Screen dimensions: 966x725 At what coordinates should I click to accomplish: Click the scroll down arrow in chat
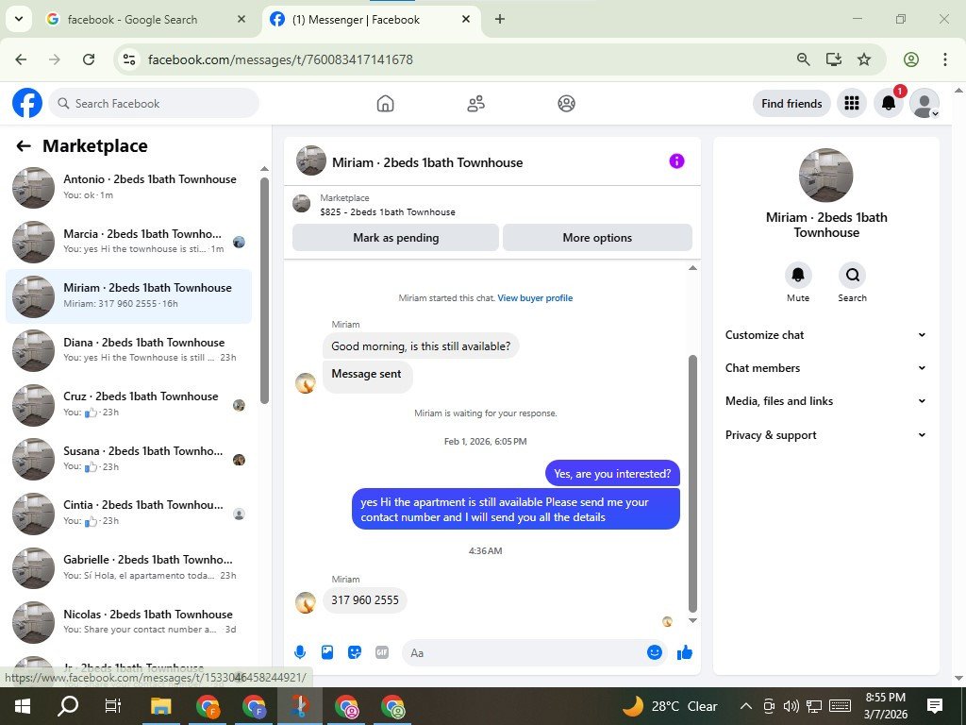[692, 621]
